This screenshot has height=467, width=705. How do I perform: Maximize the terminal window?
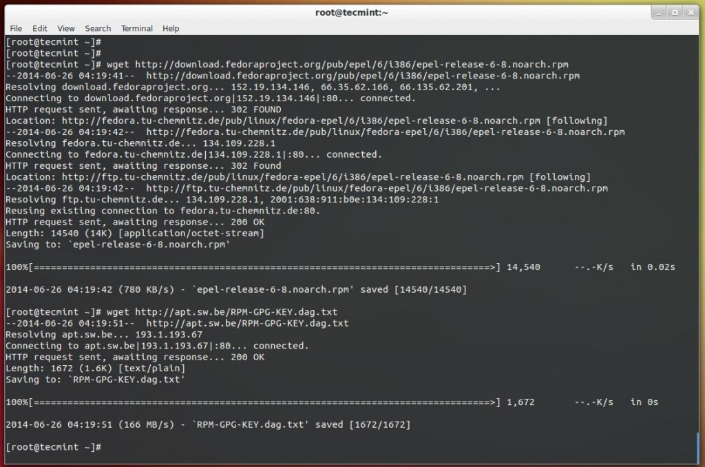(675, 12)
